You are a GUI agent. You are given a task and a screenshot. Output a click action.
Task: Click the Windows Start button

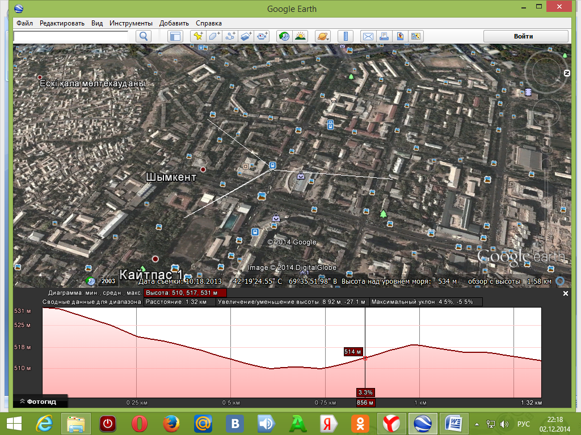coord(14,424)
